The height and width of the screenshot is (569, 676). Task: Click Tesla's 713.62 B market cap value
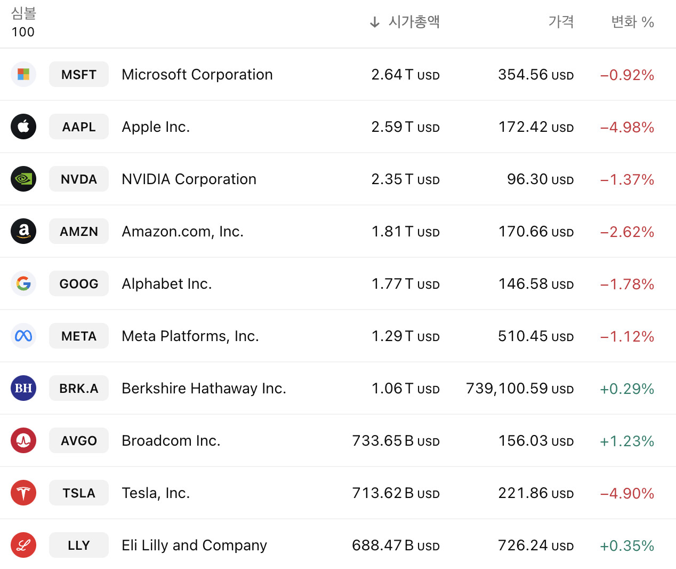[396, 493]
